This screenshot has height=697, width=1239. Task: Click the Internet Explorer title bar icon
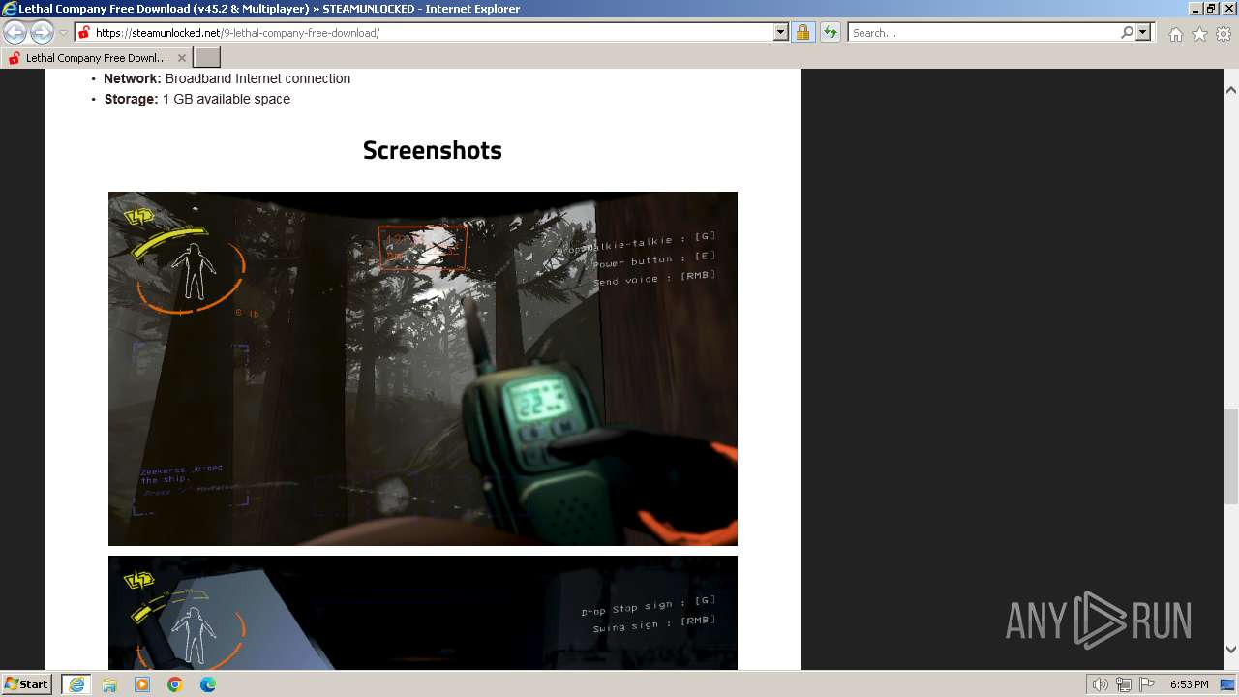[x=10, y=9]
